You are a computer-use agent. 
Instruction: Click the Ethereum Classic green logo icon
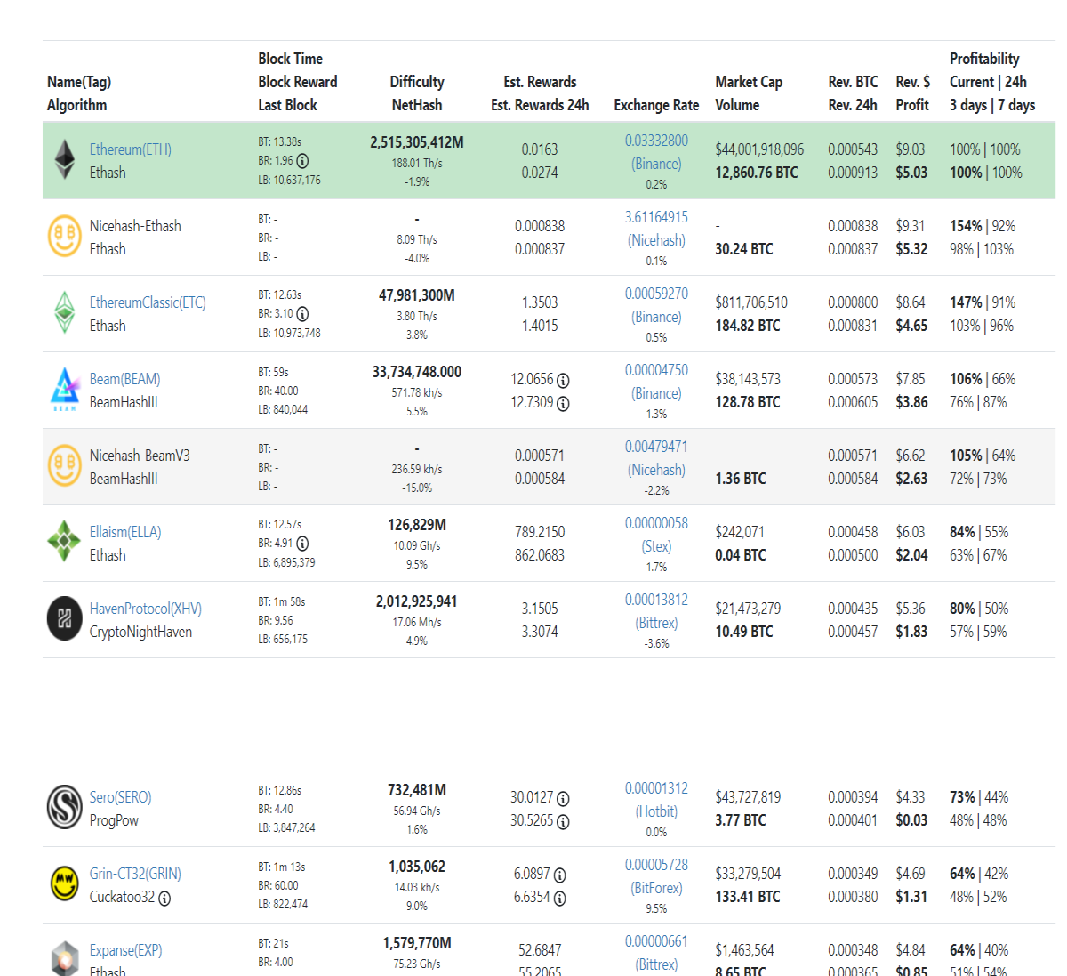click(65, 313)
